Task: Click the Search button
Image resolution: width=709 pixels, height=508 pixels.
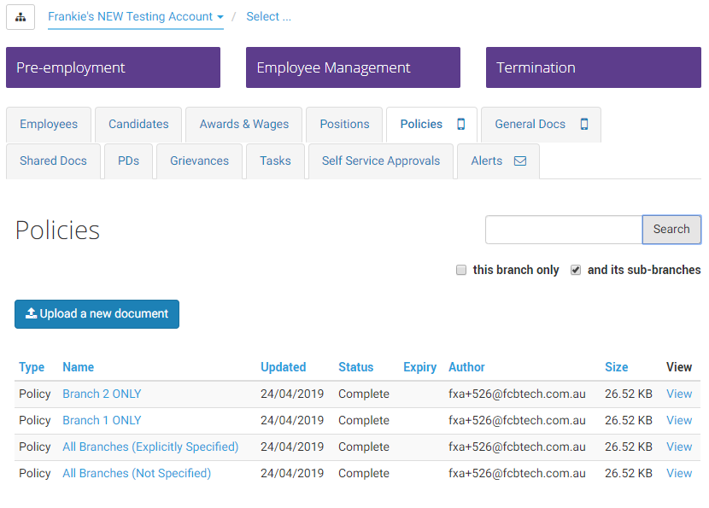Action: pos(671,229)
